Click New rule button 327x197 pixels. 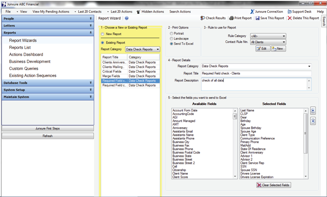(x=278, y=49)
